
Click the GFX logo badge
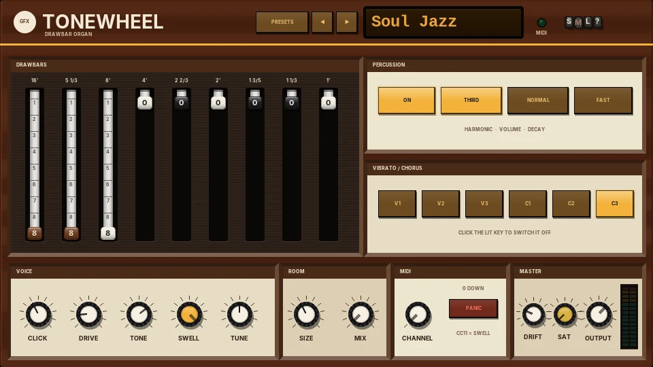click(24, 22)
